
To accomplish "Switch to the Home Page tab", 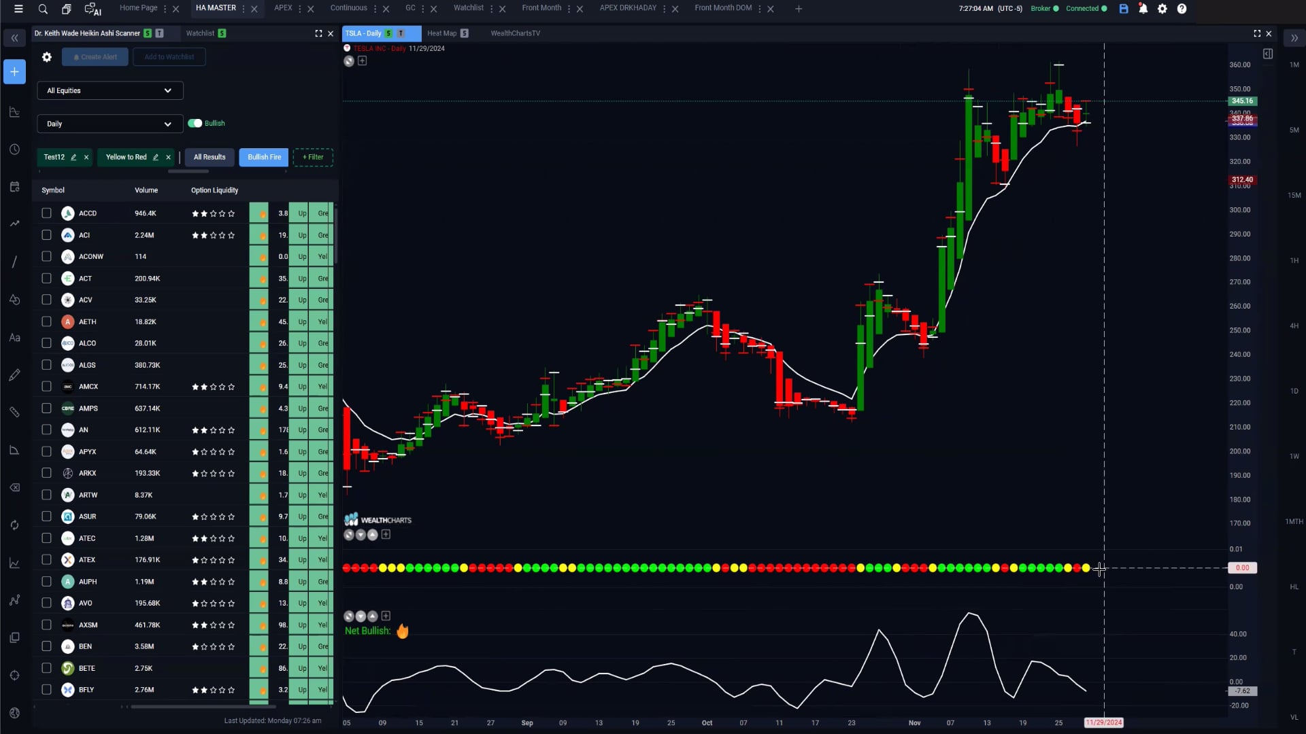I will pyautogui.click(x=139, y=8).
